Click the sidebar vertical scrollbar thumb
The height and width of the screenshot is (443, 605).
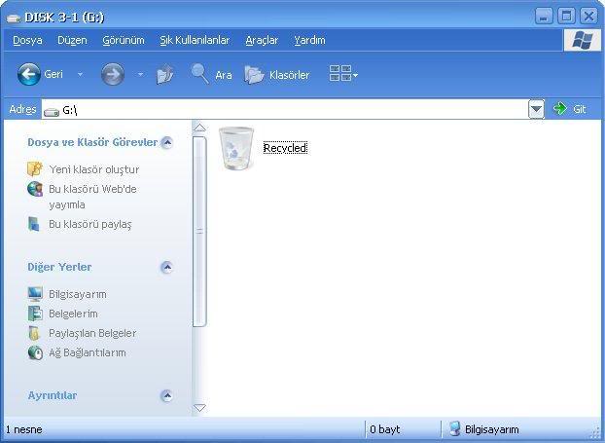199,232
